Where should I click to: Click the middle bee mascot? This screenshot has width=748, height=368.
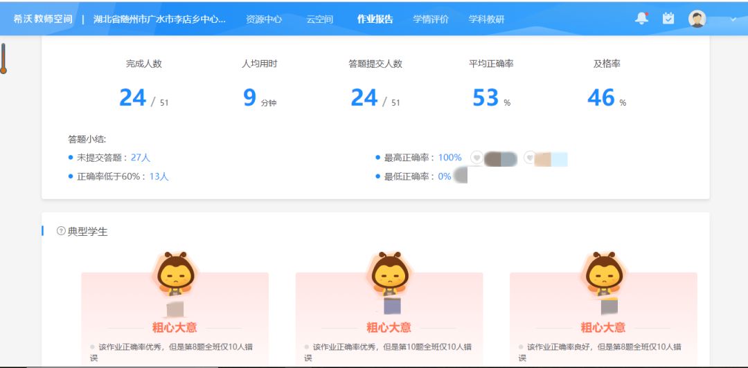click(389, 273)
